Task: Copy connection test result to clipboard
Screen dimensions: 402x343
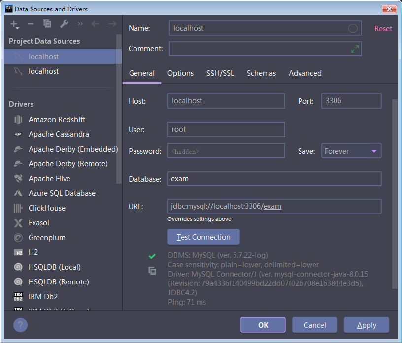Action: pyautogui.click(x=152, y=271)
